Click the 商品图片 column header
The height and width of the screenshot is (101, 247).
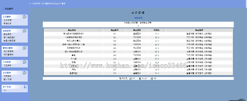[137, 30]
